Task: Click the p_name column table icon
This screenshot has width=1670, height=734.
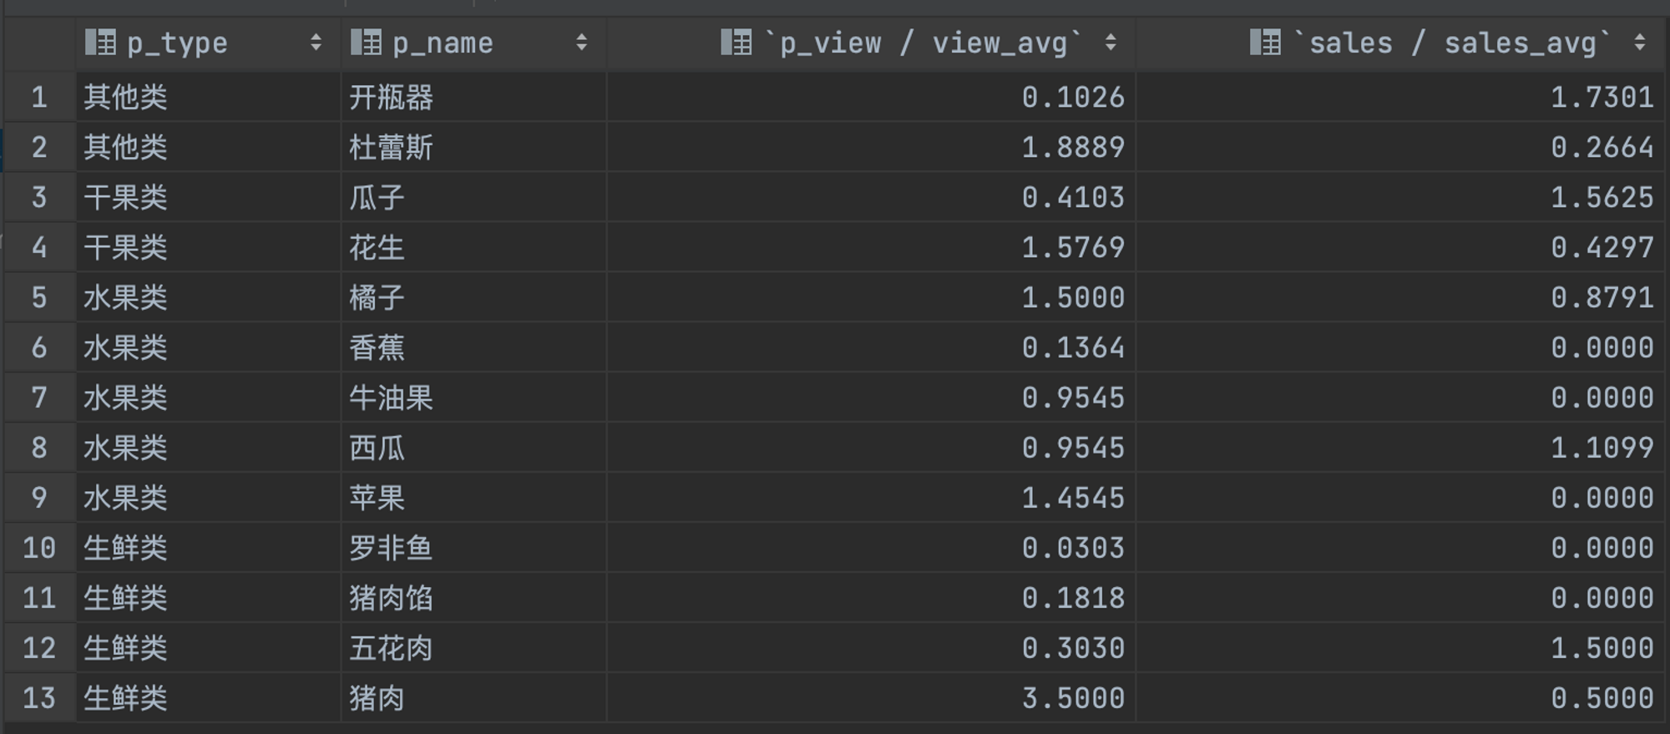Action: coord(366,43)
